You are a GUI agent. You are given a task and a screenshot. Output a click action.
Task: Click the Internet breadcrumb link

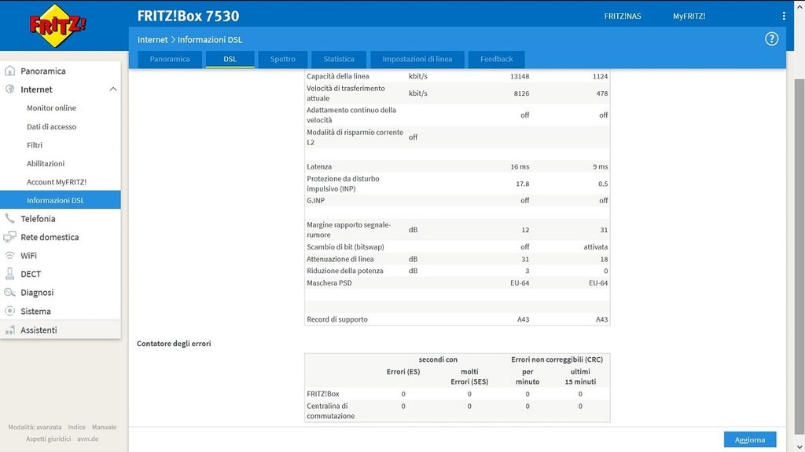pyautogui.click(x=153, y=39)
